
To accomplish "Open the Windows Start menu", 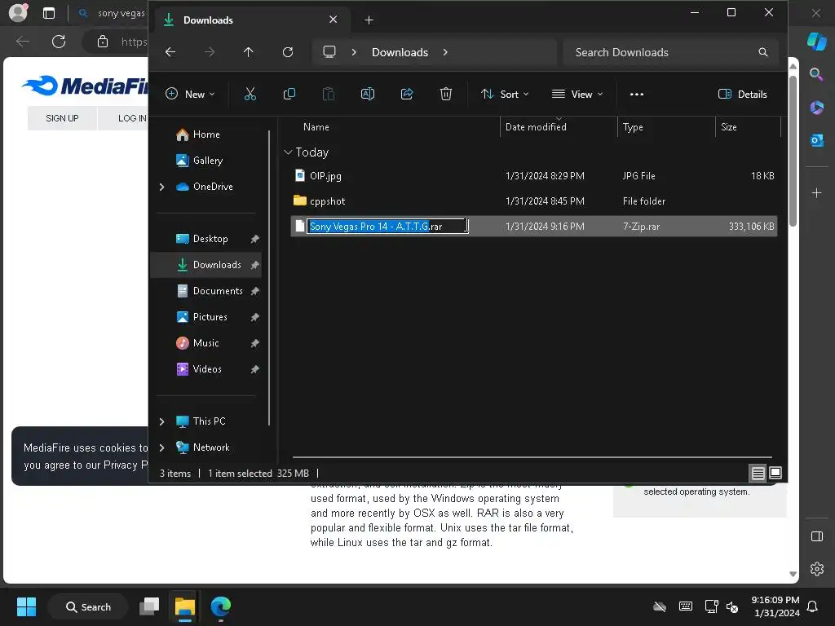I will click(26, 606).
